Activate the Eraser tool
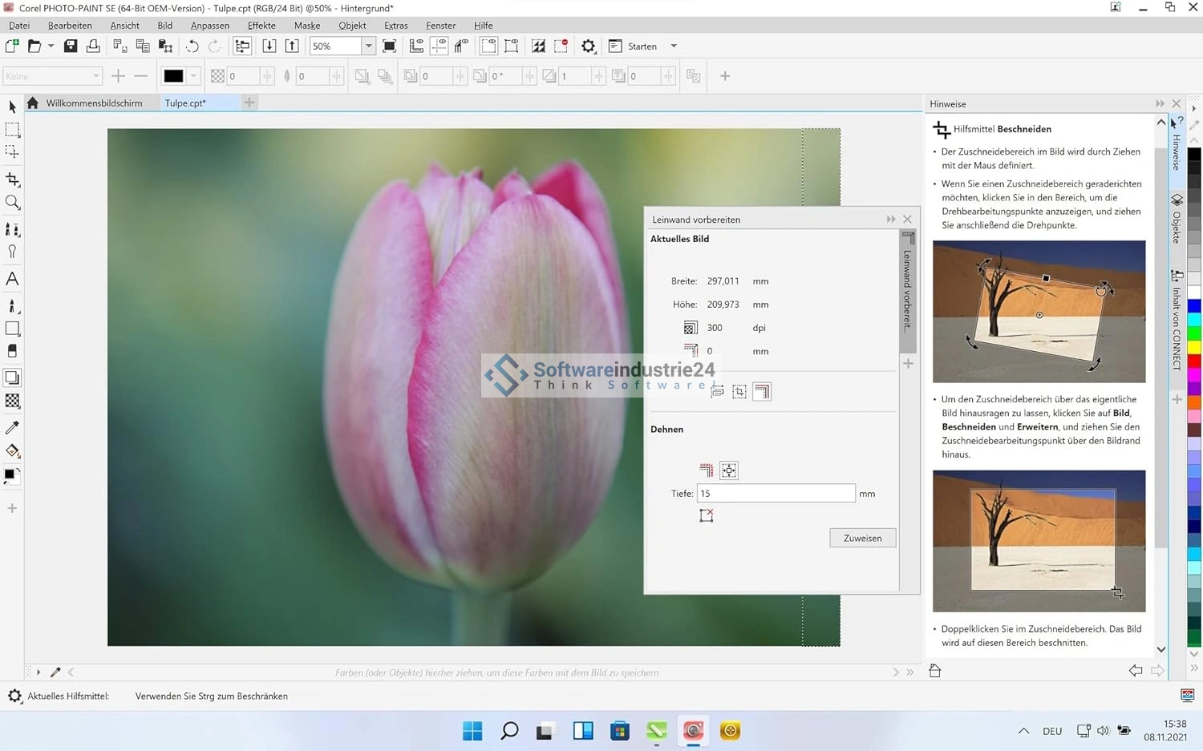The image size is (1203, 751). point(12,351)
